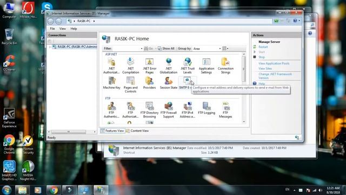Open the view mode dropdown beside Group by
The image size is (346, 195).
click(225, 48)
